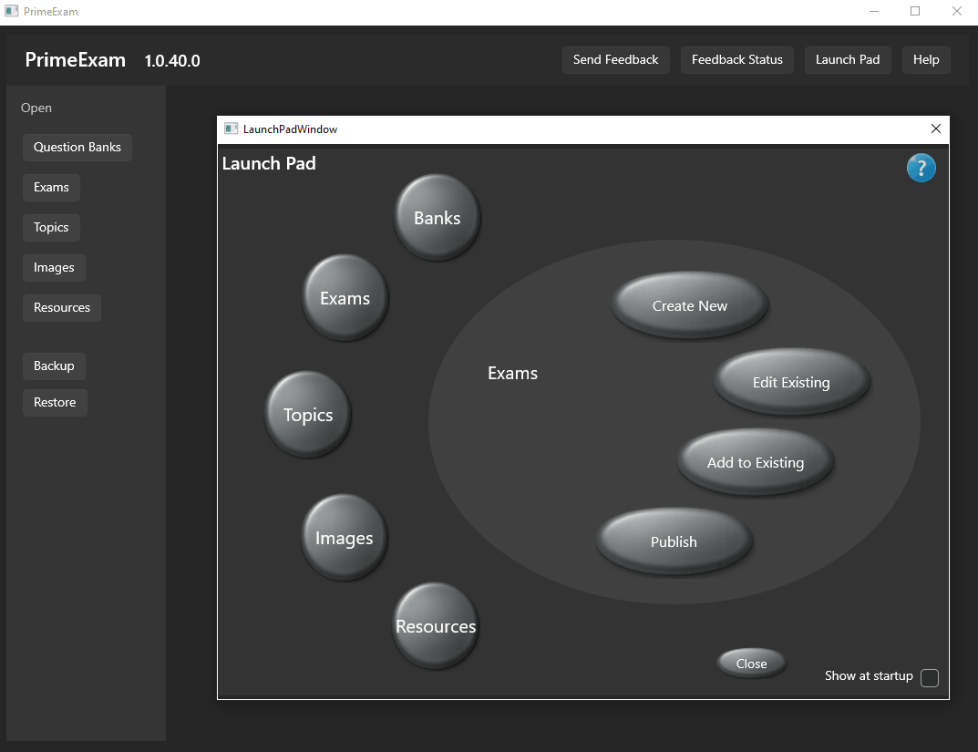Click the Publish oval button
978x752 pixels.
click(674, 541)
